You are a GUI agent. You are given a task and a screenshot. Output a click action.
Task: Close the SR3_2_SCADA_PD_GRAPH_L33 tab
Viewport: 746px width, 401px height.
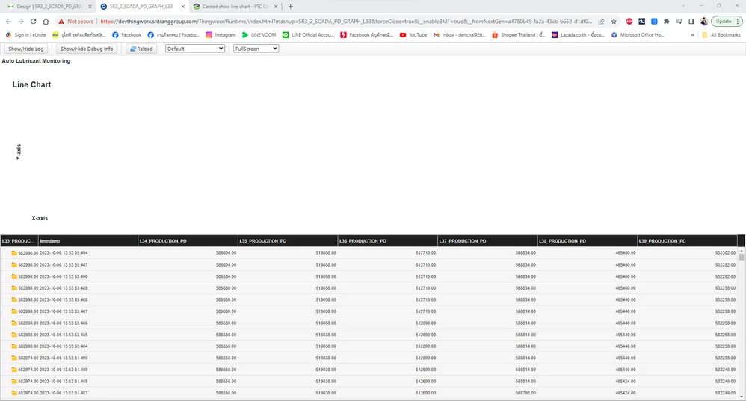point(182,7)
